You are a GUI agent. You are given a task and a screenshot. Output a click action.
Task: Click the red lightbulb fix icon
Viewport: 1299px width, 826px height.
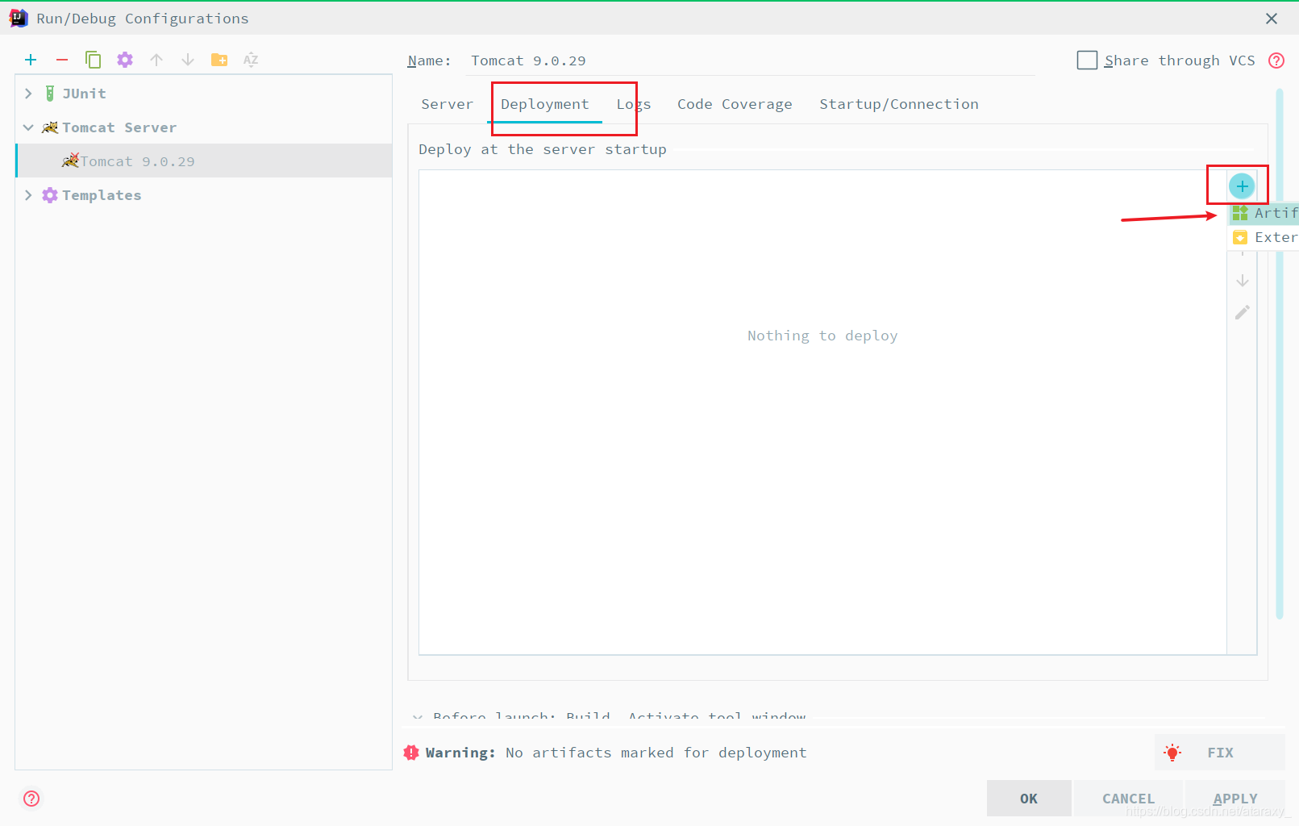tap(1172, 753)
